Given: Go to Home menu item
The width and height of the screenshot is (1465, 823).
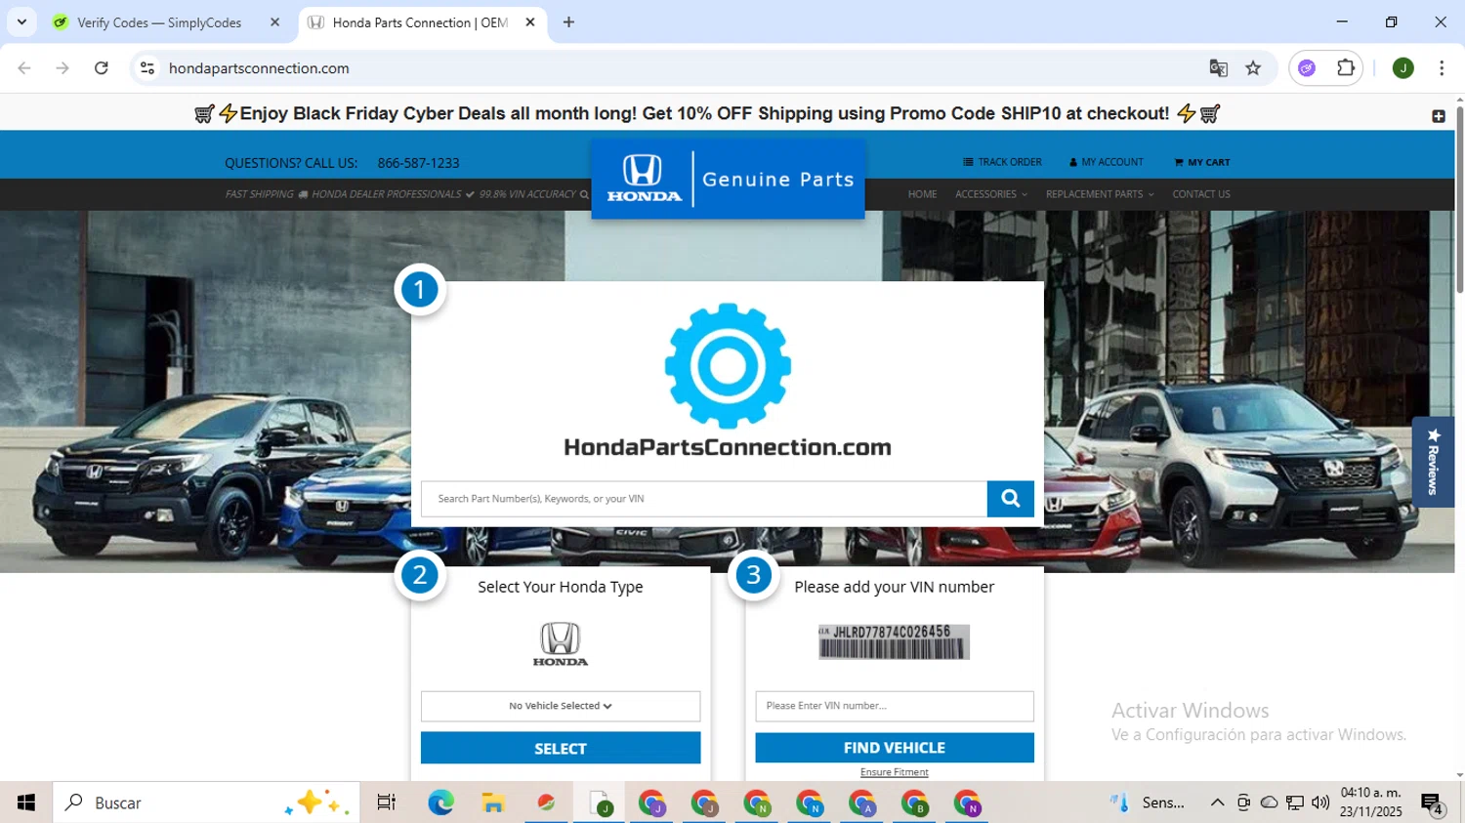Looking at the screenshot, I should [x=922, y=194].
